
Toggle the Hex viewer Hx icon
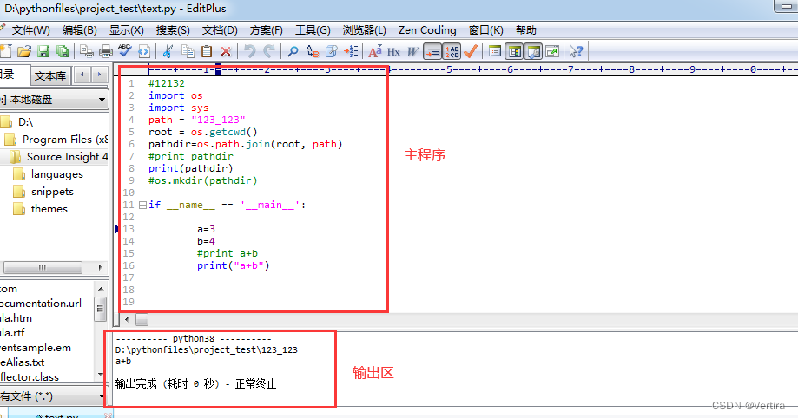coord(393,51)
